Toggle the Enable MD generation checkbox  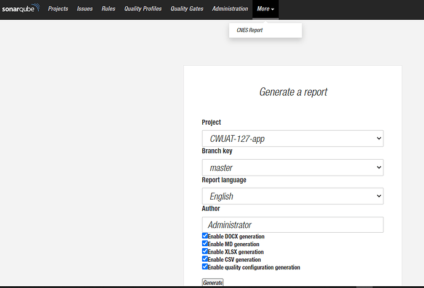pos(205,244)
